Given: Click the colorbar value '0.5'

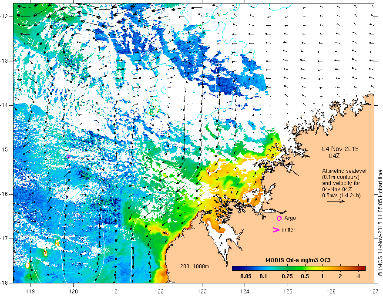Looking at the screenshot, I should [x=305, y=276].
